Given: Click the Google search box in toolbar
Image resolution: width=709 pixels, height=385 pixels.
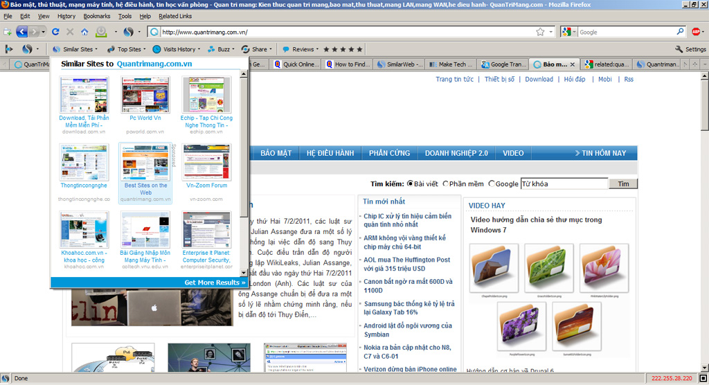Looking at the screenshot, I should (x=627, y=32).
